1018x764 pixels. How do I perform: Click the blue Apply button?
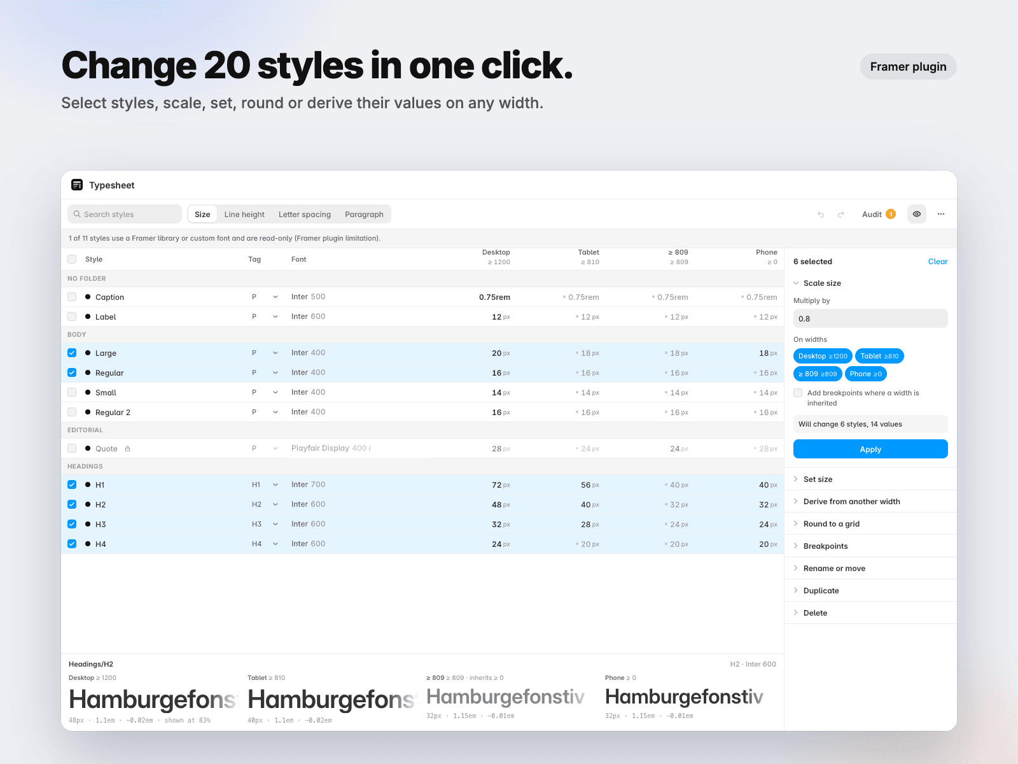[x=870, y=449]
